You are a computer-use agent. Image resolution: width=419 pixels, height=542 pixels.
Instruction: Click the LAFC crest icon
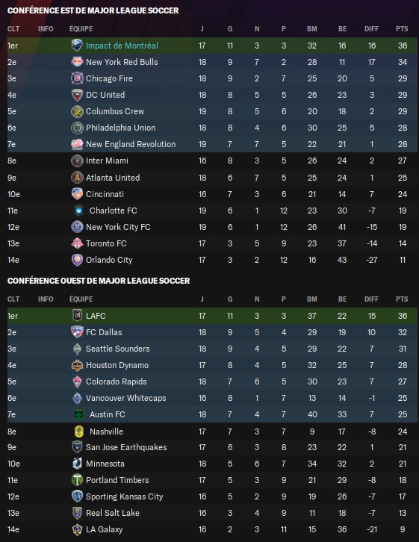(77, 316)
